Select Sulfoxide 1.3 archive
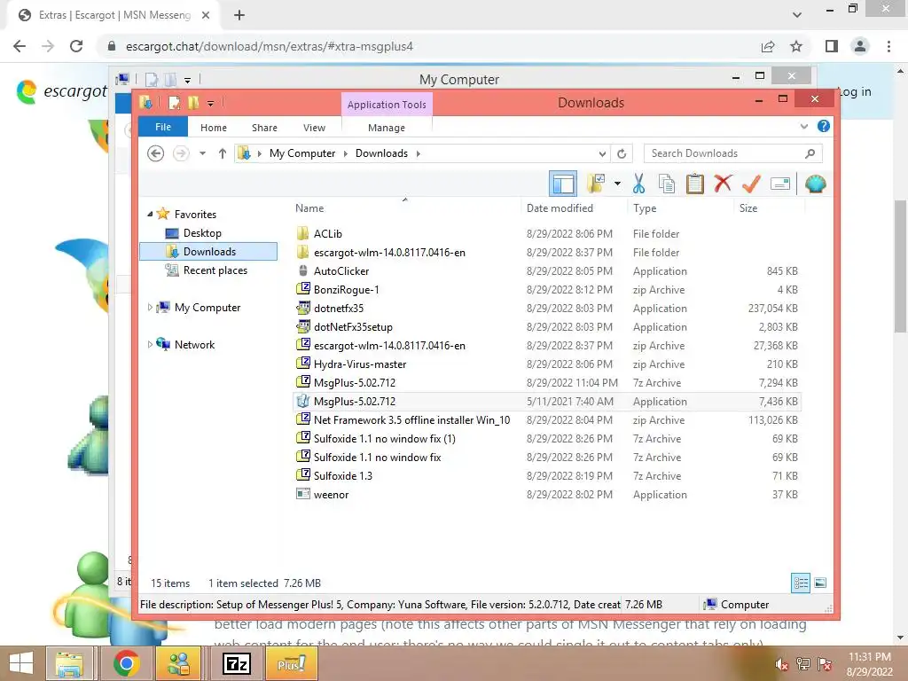This screenshot has height=681, width=908. [x=547, y=476]
